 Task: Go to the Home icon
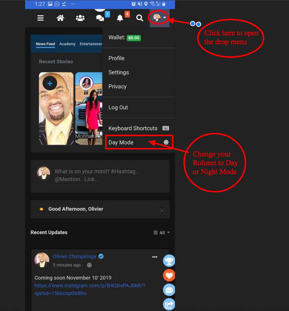(60, 18)
